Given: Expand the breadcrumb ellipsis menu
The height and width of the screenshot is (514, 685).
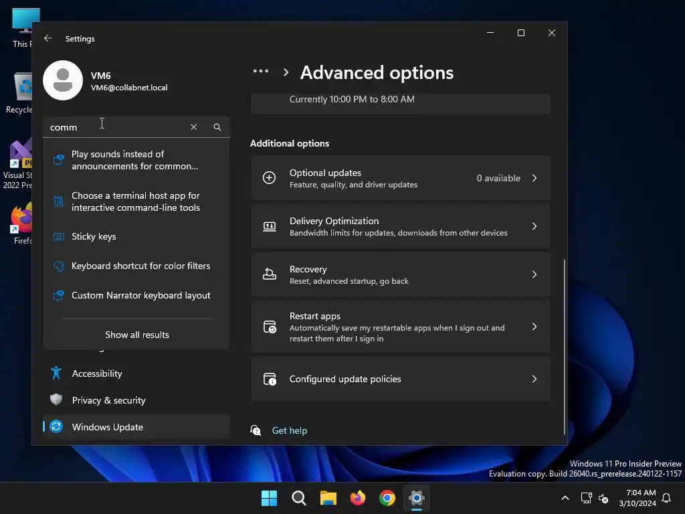Looking at the screenshot, I should point(261,72).
